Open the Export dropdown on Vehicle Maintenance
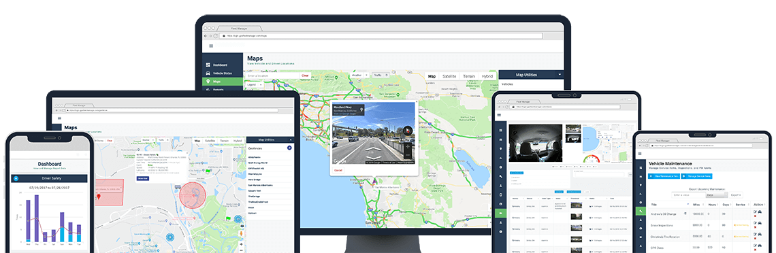776x253 pixels. [736, 195]
